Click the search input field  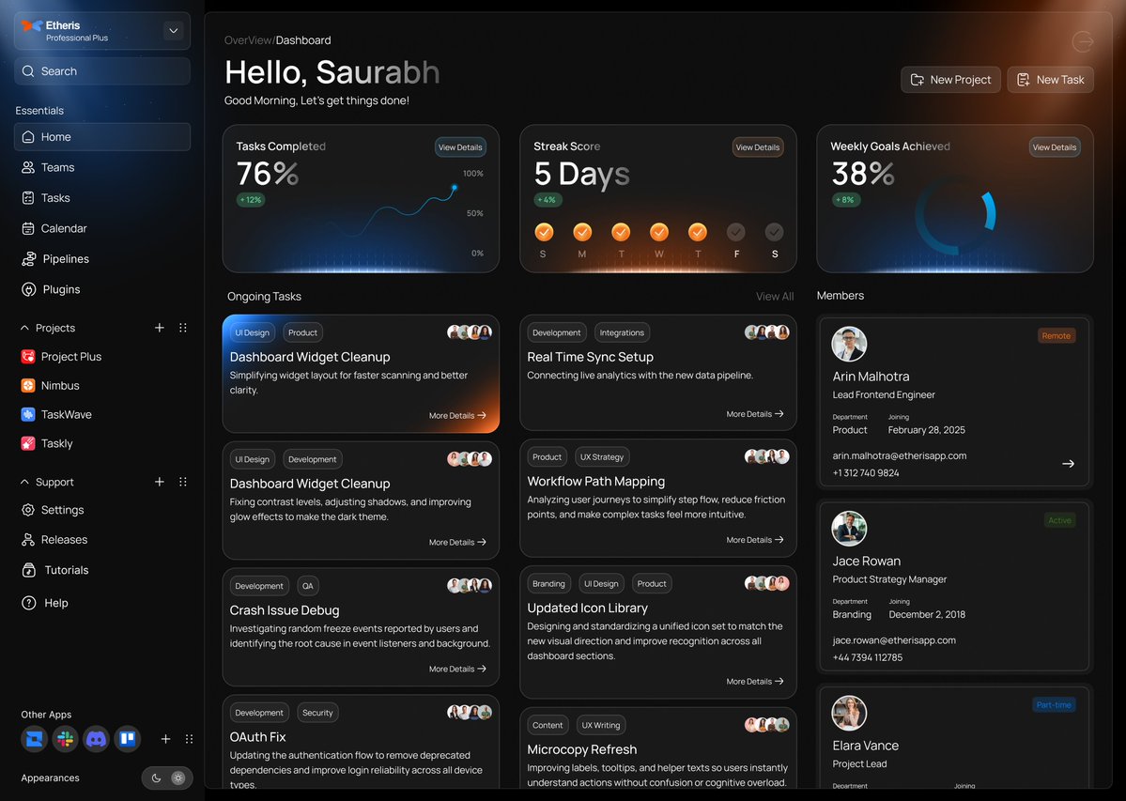(x=101, y=70)
